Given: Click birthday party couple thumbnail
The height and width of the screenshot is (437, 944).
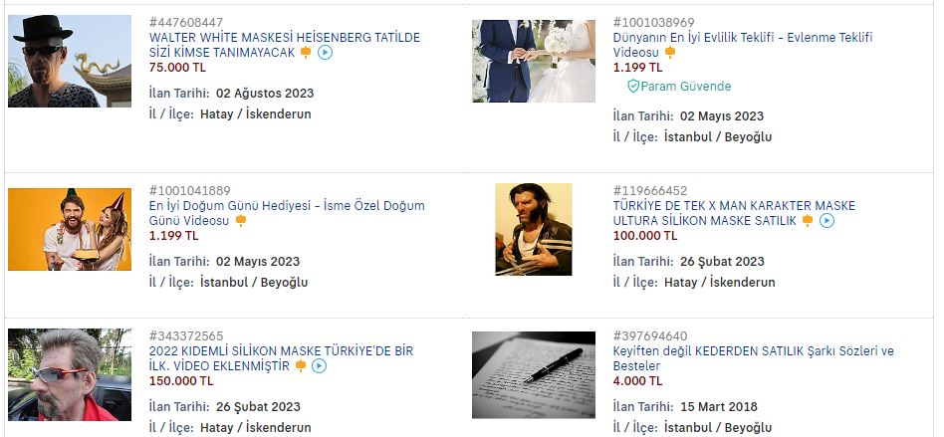Looking at the screenshot, I should tap(70, 229).
